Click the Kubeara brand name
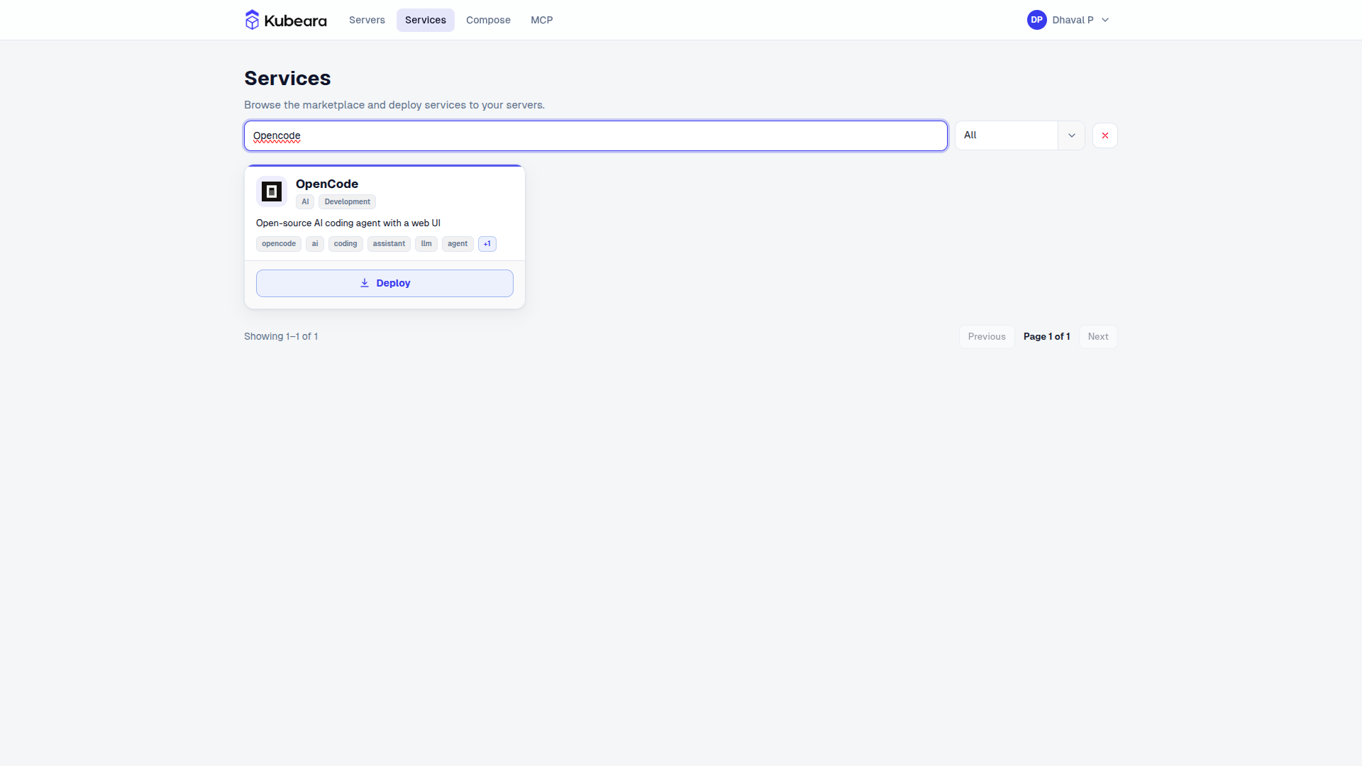 (295, 21)
